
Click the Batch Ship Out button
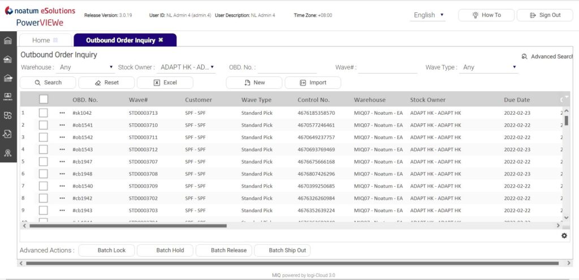(282, 251)
